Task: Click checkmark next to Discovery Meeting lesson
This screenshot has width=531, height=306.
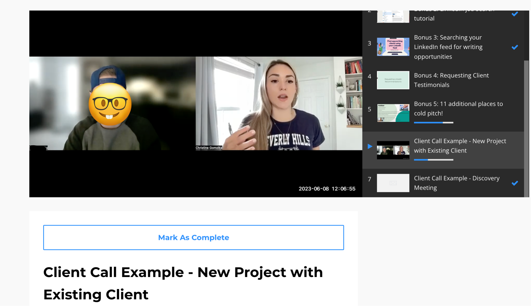Action: click(x=515, y=183)
